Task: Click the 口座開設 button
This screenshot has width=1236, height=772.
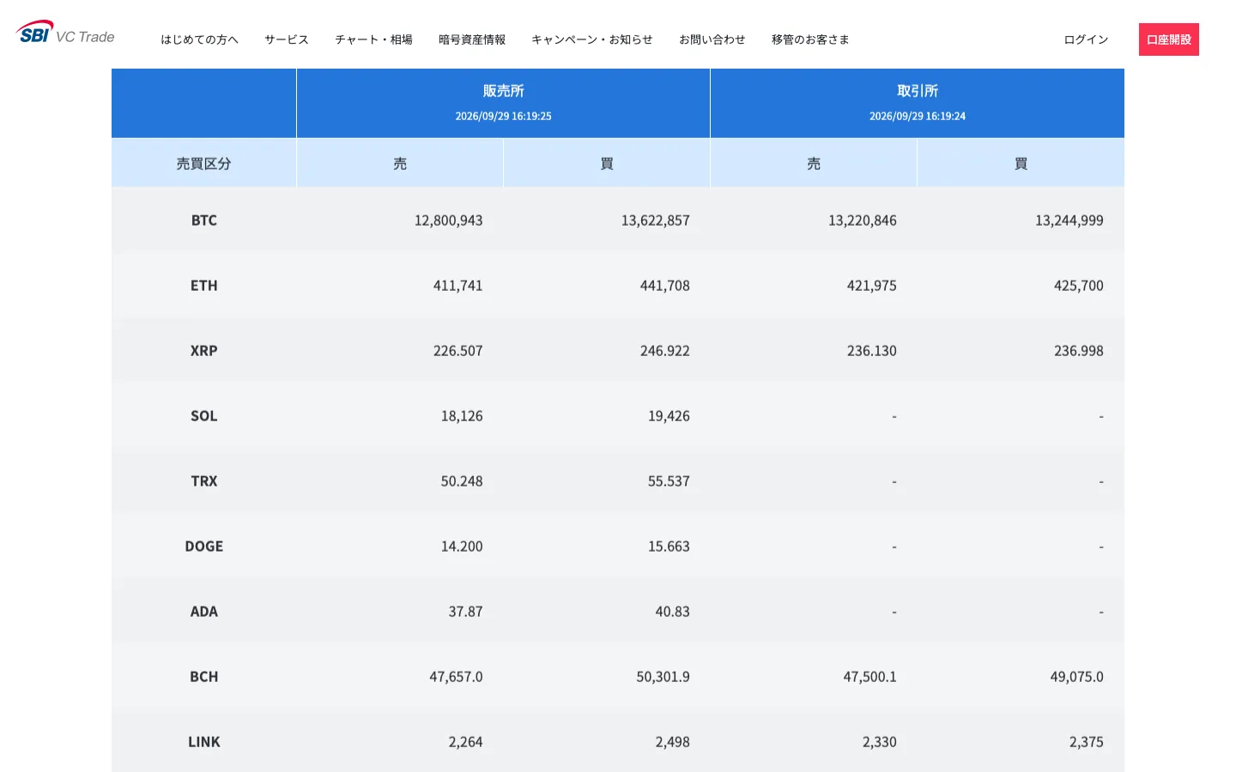Action: pos(1169,39)
